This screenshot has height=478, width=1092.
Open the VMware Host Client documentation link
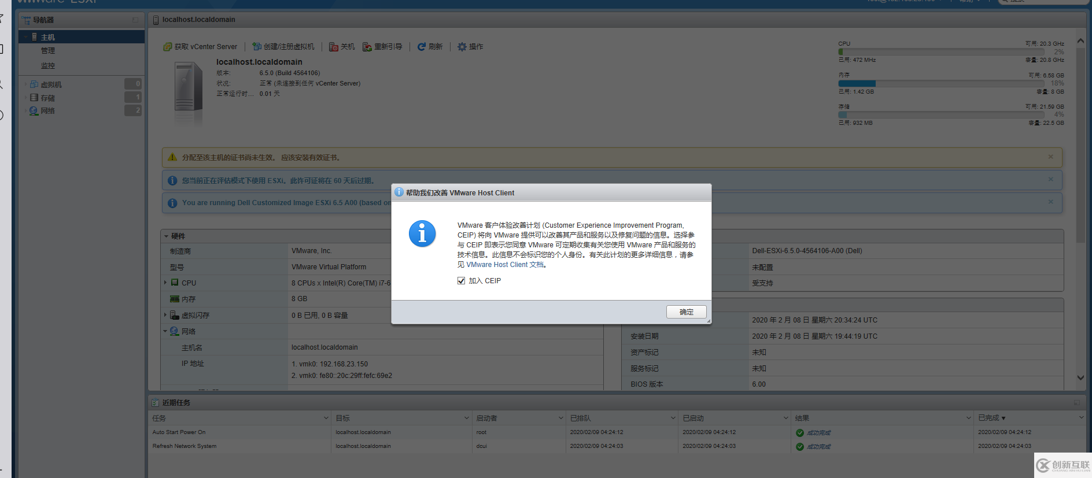click(505, 265)
